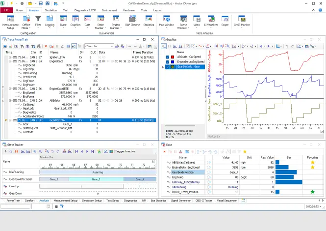
Task: Click the pause icon in State Tracker toolbar
Action: click(16, 151)
